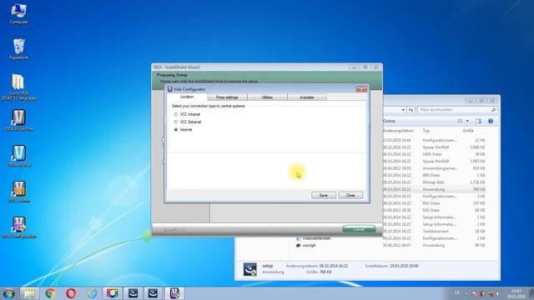
Task: Sort by Typ column header
Action: pyautogui.click(x=426, y=131)
